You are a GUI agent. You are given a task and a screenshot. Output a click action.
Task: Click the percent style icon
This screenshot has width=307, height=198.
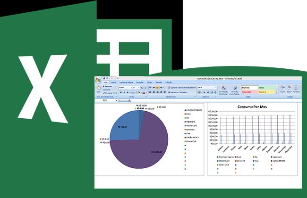pos(204,92)
